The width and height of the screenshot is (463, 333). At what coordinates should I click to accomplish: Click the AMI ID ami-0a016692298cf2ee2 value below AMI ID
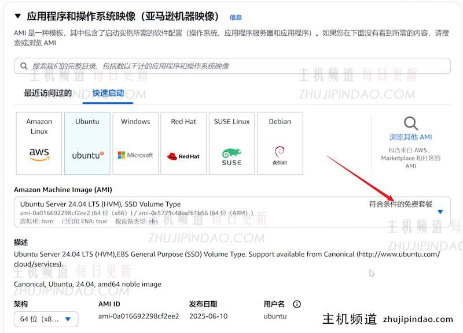coord(138,316)
